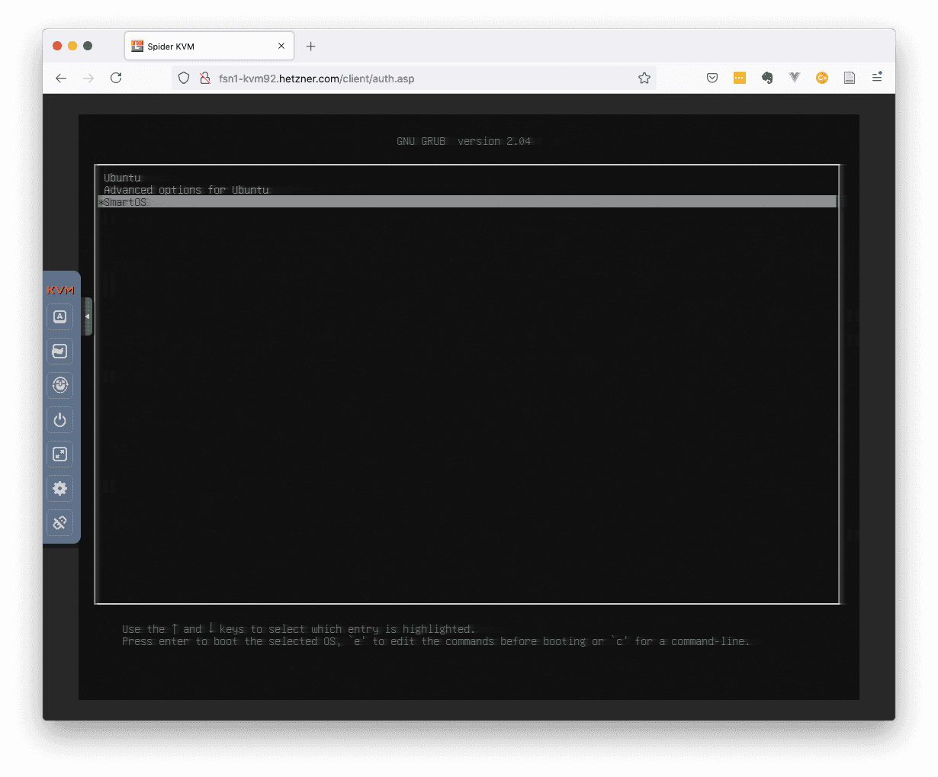
Task: Select the Spider KVM tab
Action: 210,46
